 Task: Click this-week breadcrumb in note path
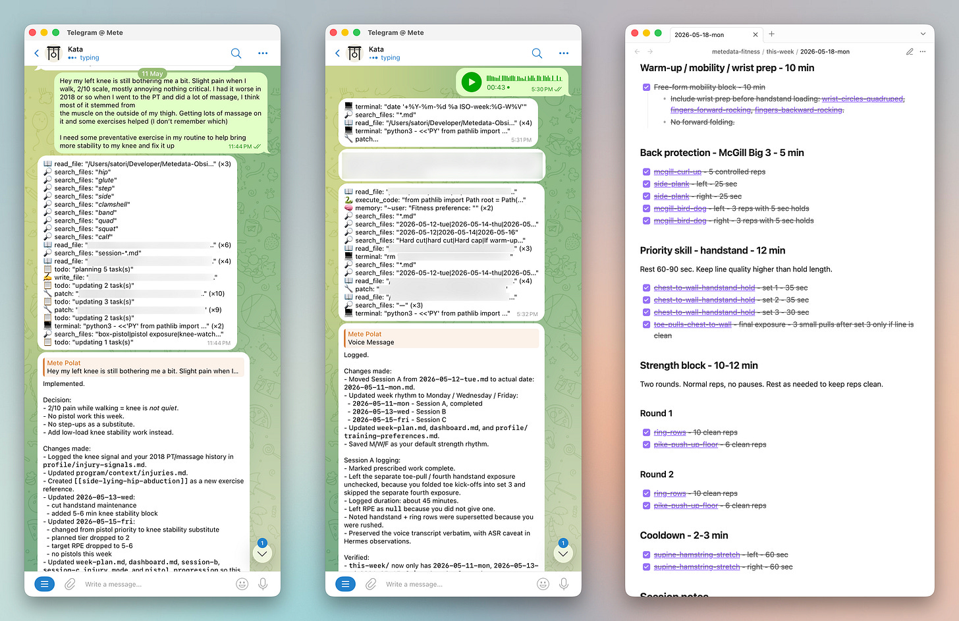780,51
